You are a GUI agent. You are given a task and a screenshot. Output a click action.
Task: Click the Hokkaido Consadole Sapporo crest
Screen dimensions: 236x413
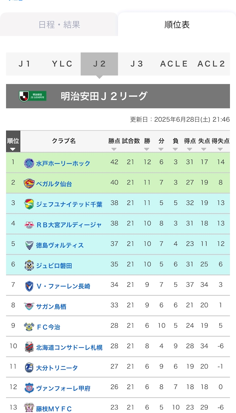[29, 347]
